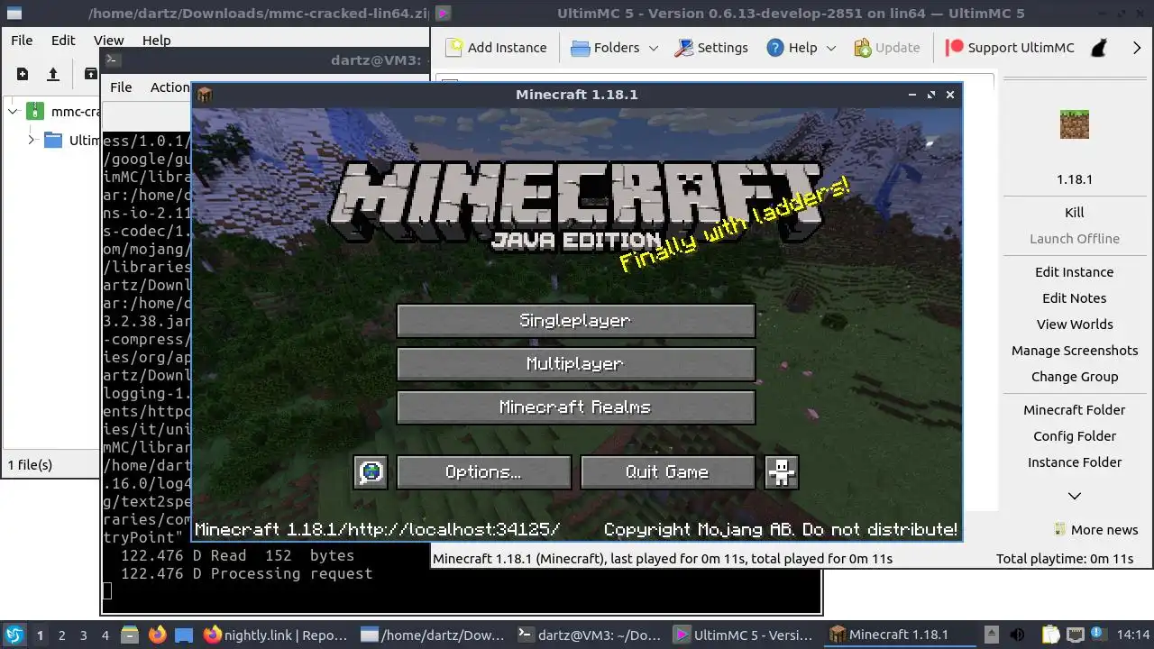Viewport: 1154px width, 649px height.
Task: Open the Help menu in archive manager
Action: [x=156, y=41]
